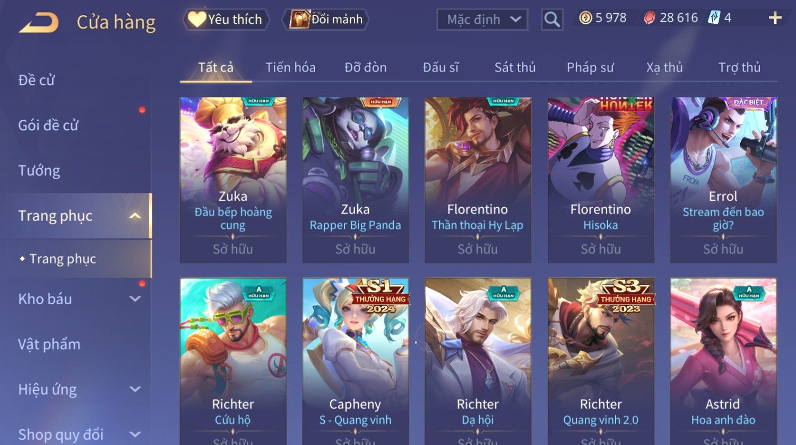Open Gói đề cử in the sidebar
The image size is (796, 445).
(x=48, y=125)
